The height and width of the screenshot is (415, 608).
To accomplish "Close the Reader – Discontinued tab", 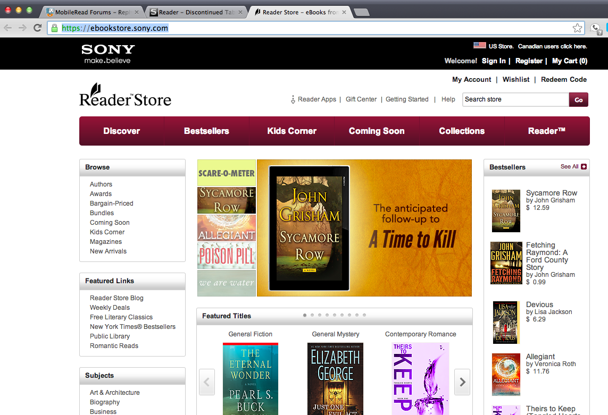I will click(240, 12).
